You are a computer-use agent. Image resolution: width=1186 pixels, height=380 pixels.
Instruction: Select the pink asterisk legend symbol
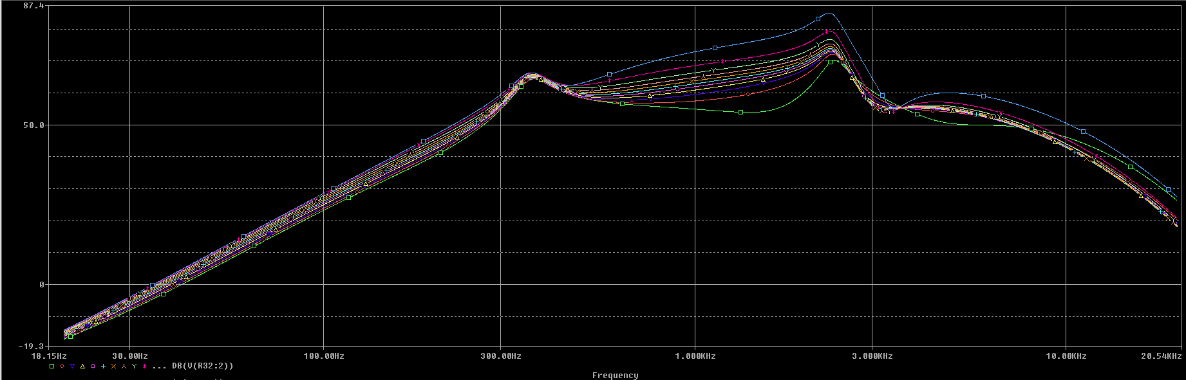pyautogui.click(x=145, y=366)
